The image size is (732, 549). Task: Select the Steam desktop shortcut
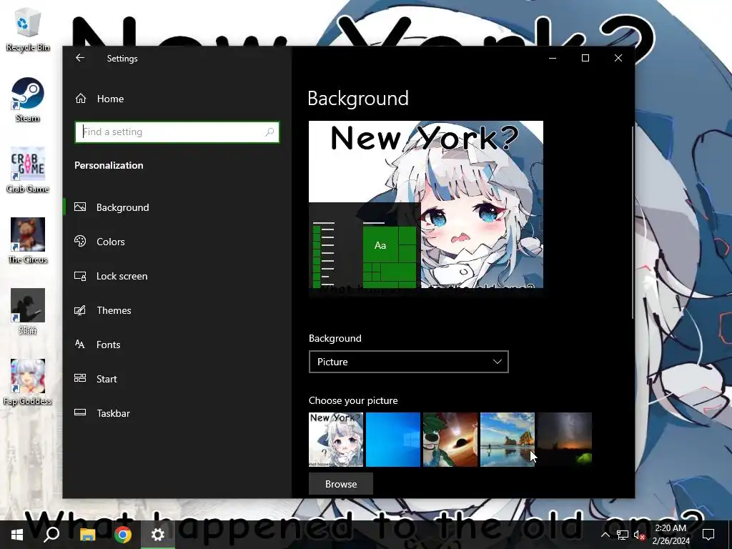pos(28,100)
